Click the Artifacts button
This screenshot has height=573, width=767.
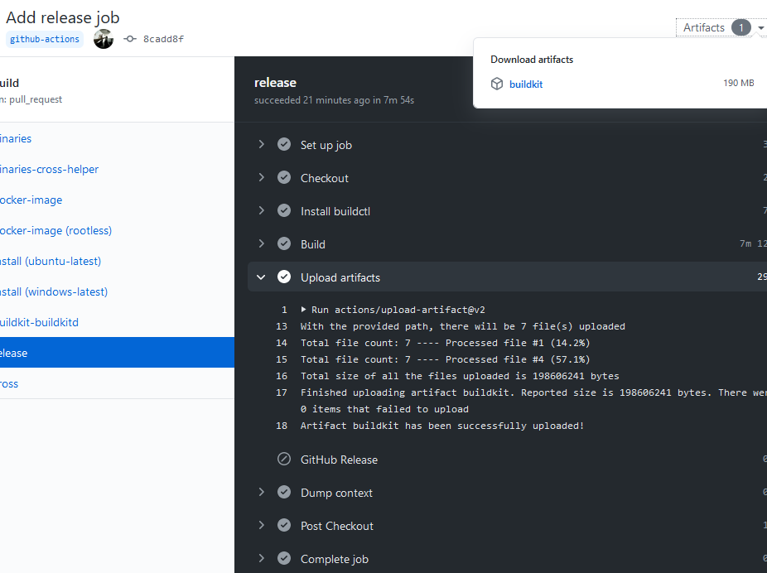tap(704, 27)
